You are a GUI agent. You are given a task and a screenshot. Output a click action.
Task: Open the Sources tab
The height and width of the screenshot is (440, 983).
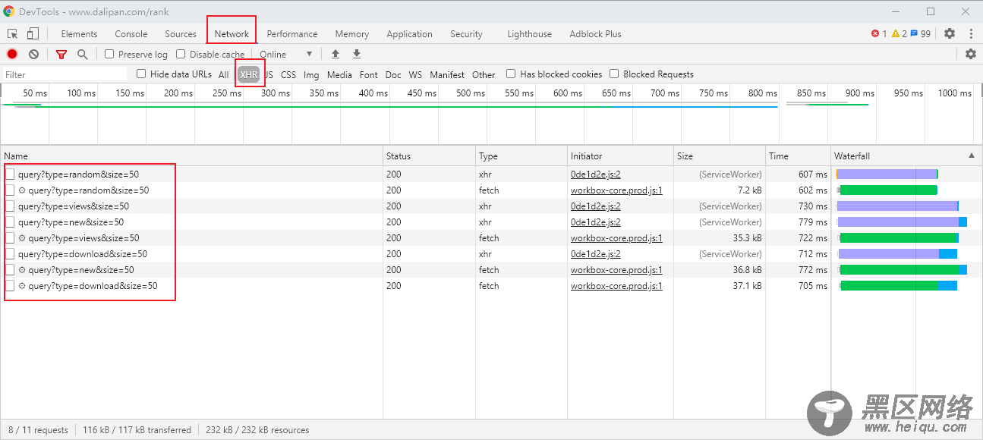click(181, 33)
